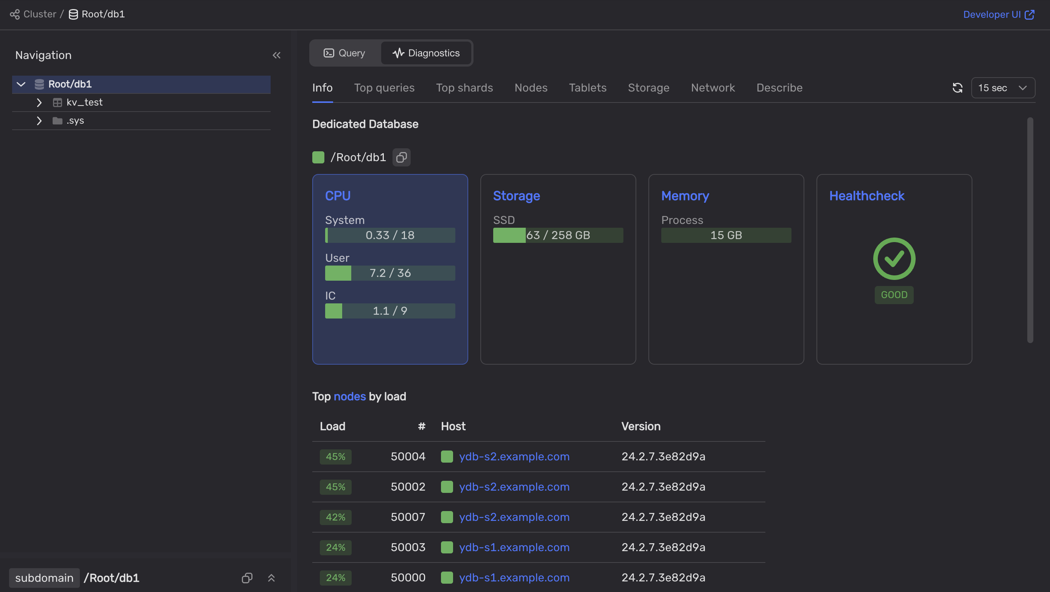Collapse the Root/db1 tree node

point(21,84)
